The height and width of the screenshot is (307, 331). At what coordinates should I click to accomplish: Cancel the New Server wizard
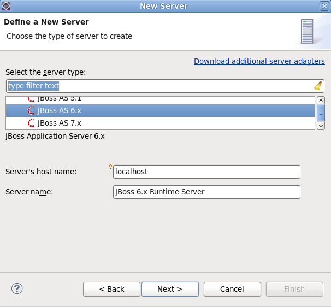[x=232, y=289]
